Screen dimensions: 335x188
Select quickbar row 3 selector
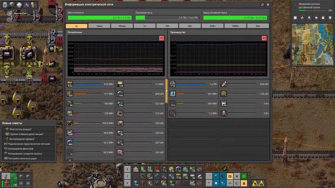127,183
